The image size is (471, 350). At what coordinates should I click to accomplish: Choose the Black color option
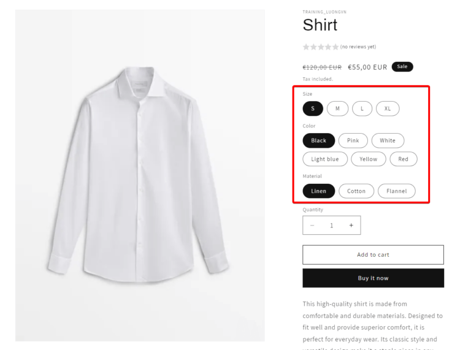(x=319, y=140)
